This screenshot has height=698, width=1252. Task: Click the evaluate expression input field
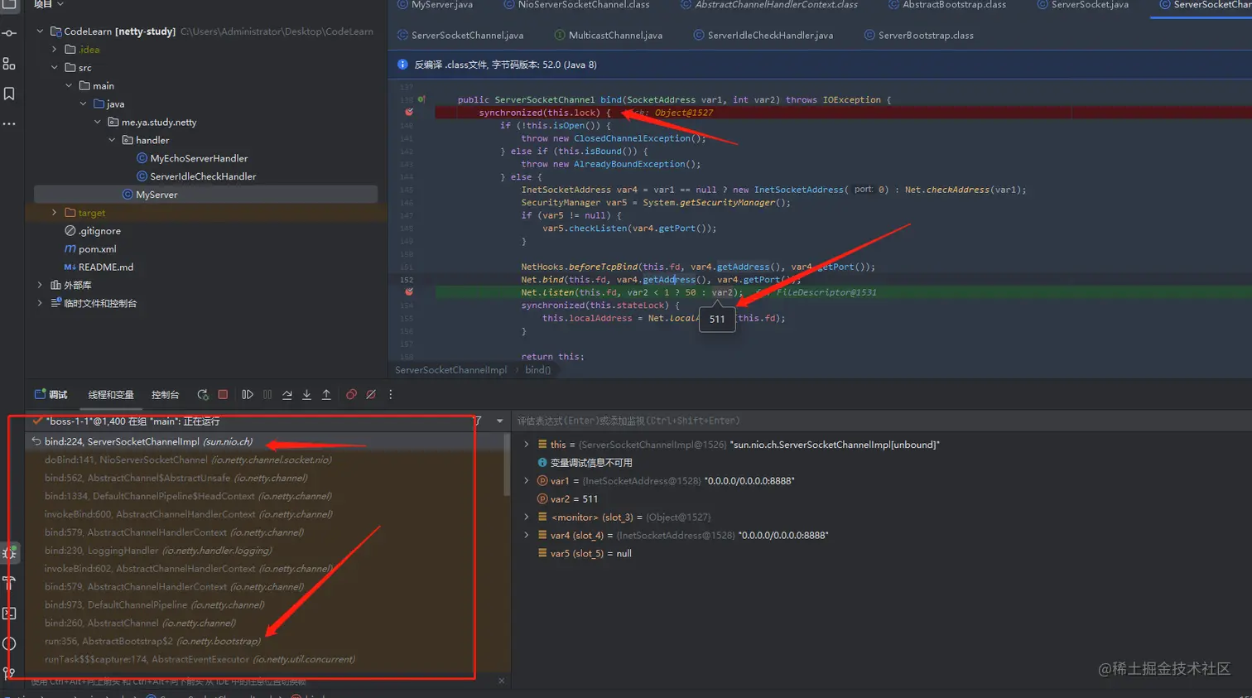coord(881,421)
